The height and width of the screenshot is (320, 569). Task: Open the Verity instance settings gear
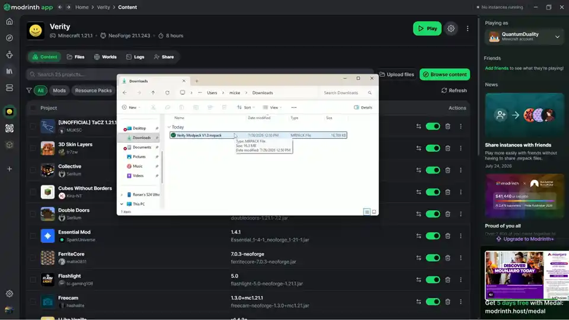tap(450, 28)
